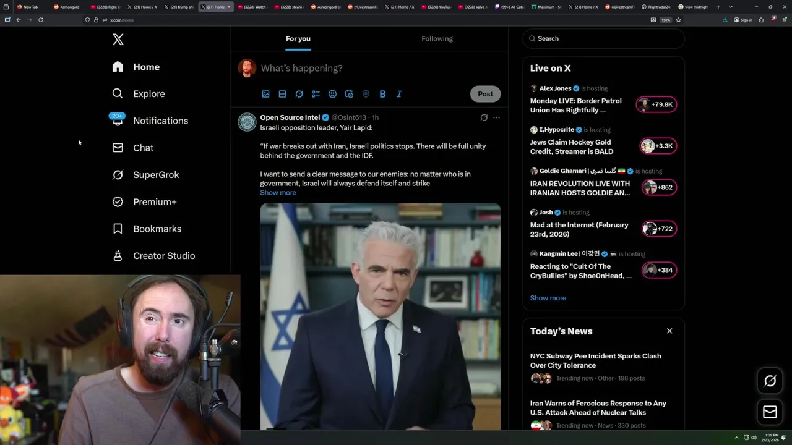Open the browser Sign in button

point(743,20)
